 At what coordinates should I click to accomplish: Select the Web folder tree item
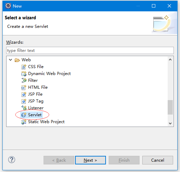tap(26, 60)
